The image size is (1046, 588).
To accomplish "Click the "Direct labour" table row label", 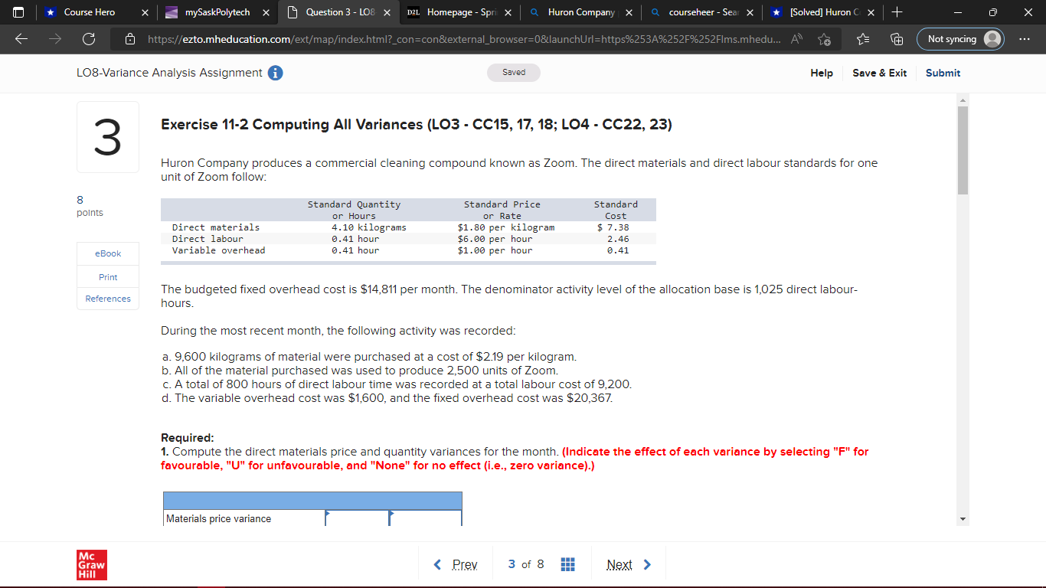I will (208, 239).
